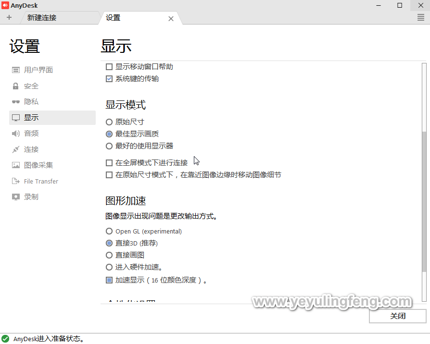Check the 在原始尺寸模式下 edge-scroll checkbox

click(109, 175)
